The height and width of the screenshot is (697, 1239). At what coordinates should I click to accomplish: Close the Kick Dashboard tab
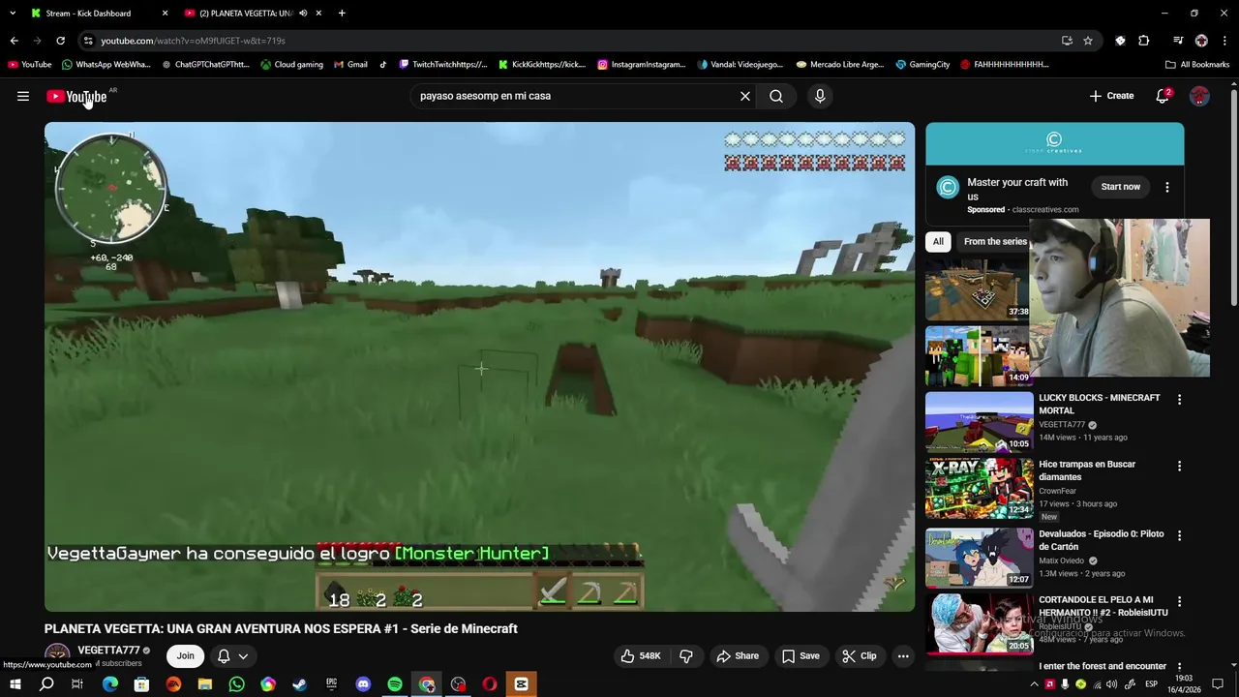coord(165,14)
